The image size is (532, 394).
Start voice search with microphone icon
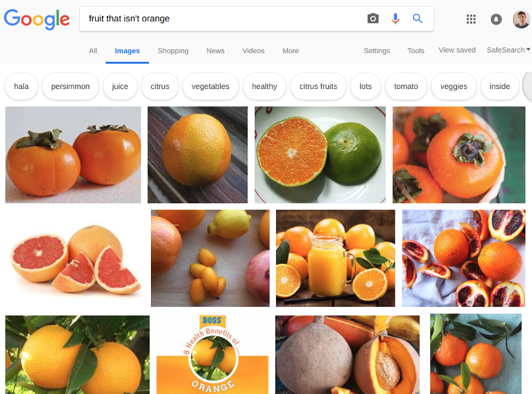pos(395,19)
